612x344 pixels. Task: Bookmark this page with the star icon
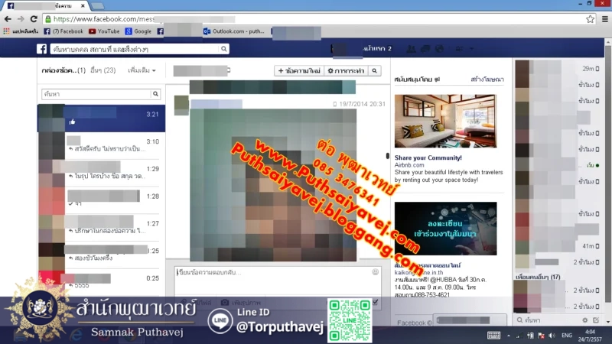[x=590, y=18]
